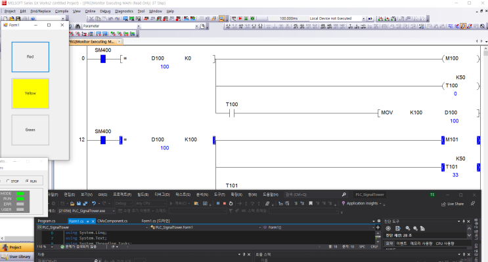
Task: Click the Save project icon
Action: coord(18,18)
